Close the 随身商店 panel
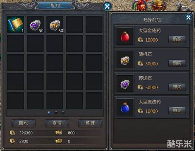 coord(188,17)
